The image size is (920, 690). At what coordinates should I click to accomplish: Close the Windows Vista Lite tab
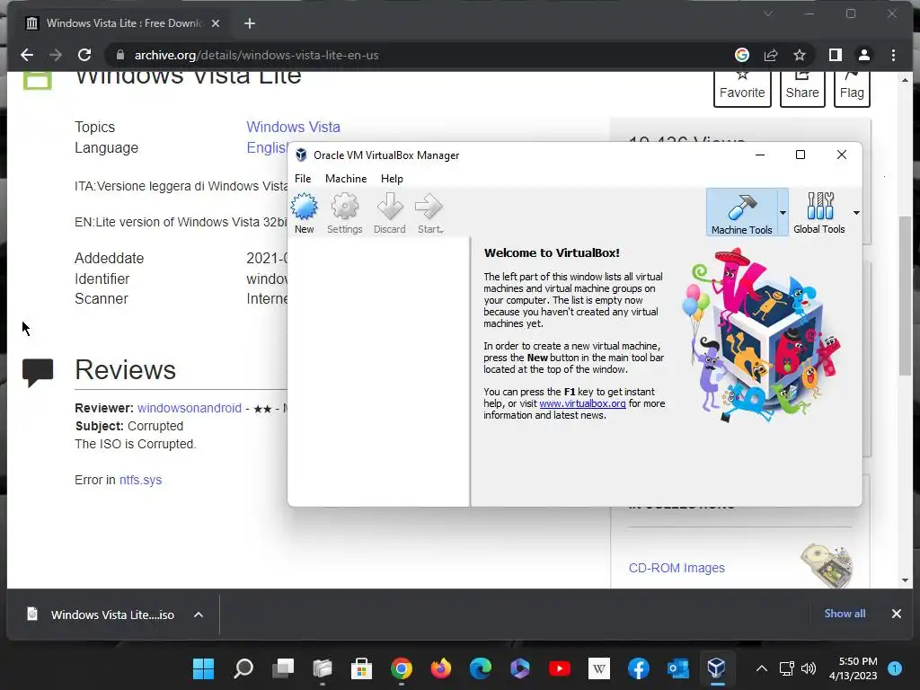(216, 23)
